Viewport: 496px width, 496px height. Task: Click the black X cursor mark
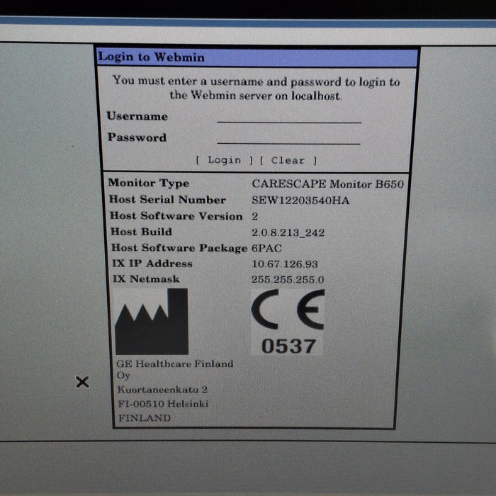pos(83,382)
